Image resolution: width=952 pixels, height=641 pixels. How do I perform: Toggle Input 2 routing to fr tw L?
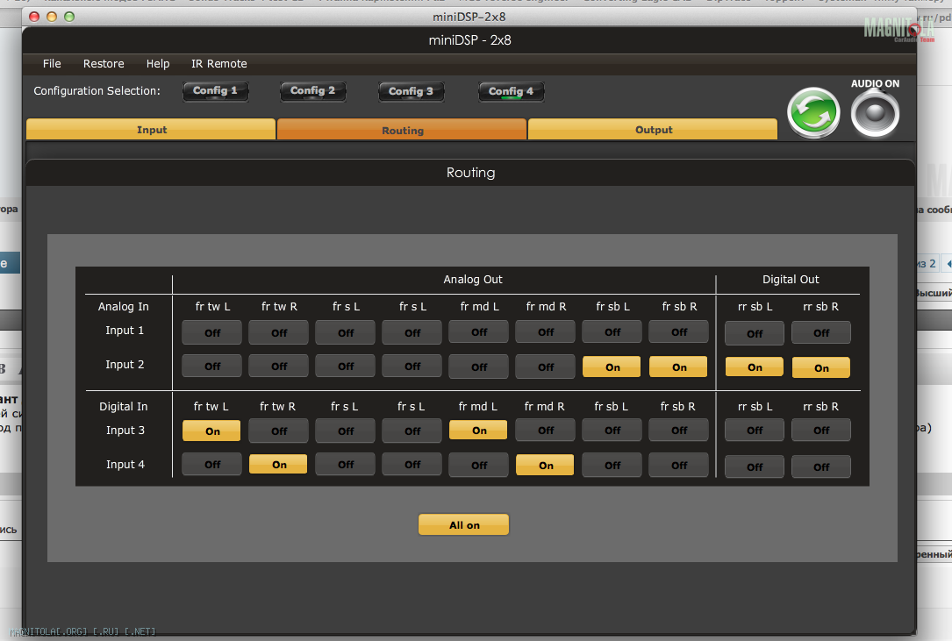pos(212,366)
